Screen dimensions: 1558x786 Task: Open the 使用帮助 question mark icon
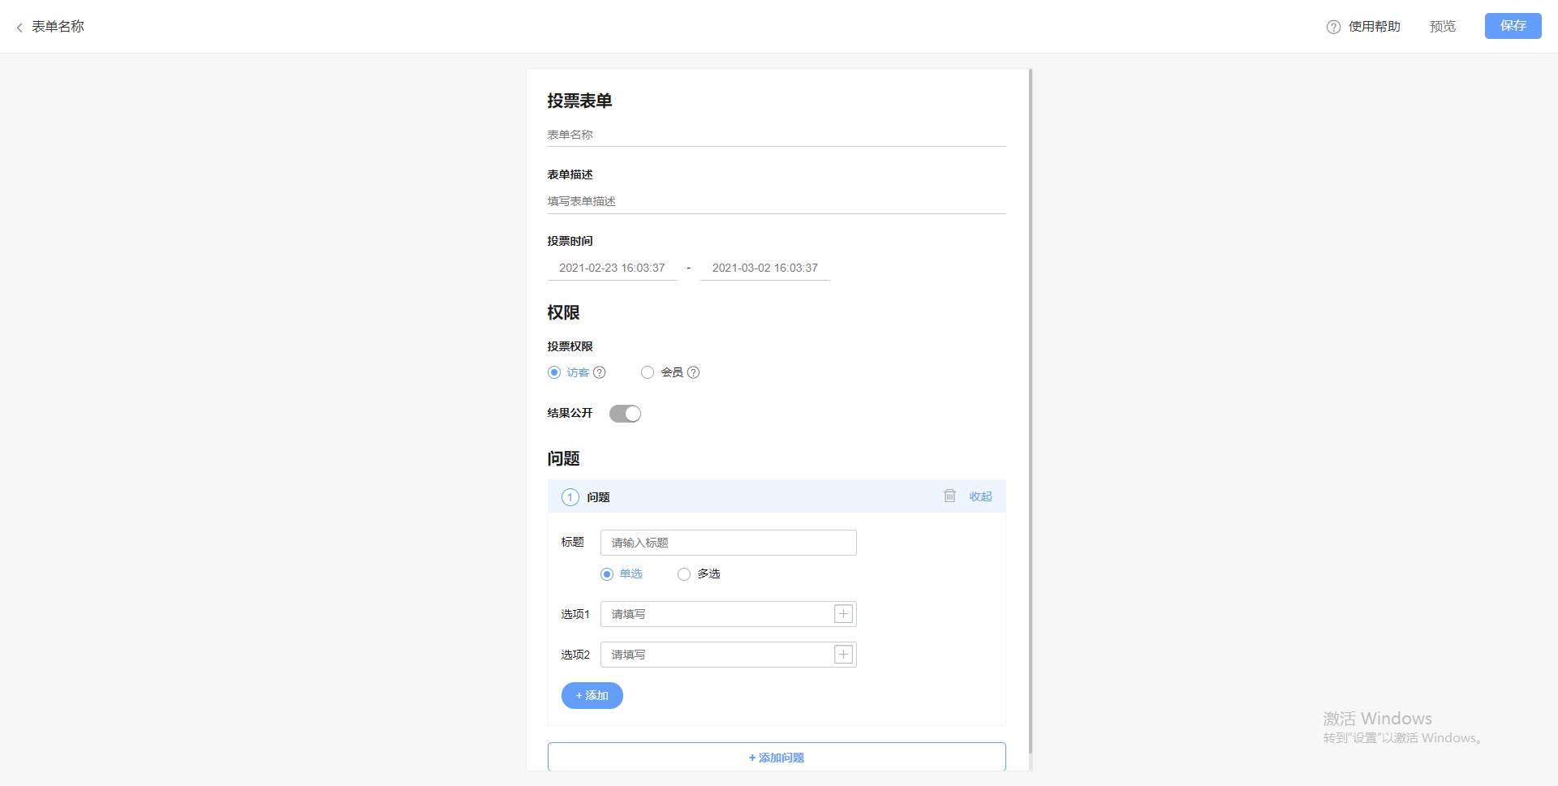[1333, 27]
